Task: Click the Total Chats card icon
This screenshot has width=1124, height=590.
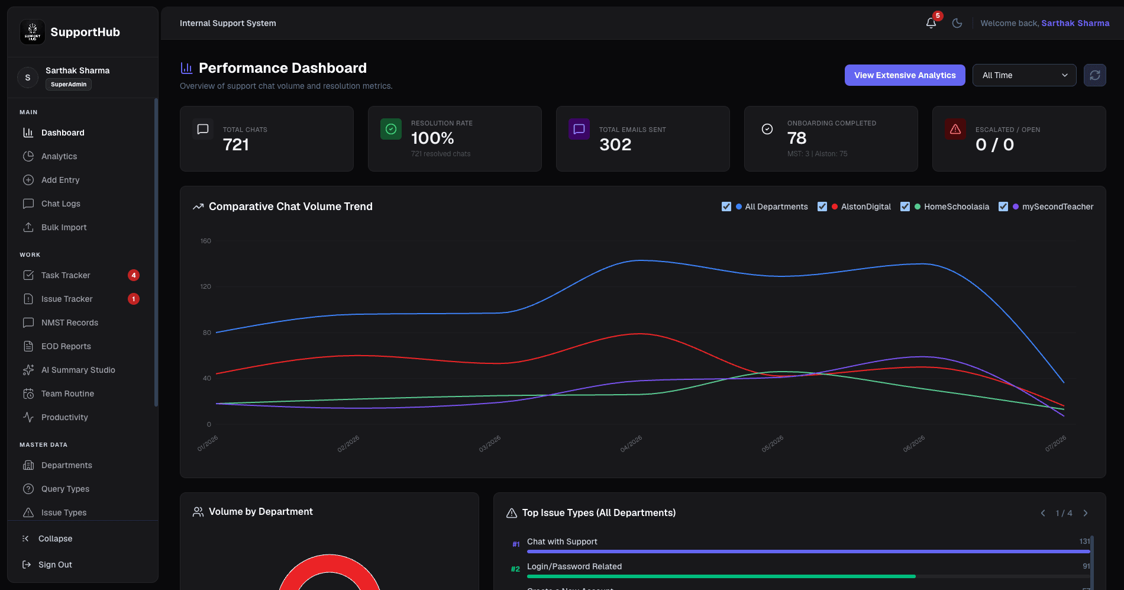Action: pyautogui.click(x=203, y=129)
